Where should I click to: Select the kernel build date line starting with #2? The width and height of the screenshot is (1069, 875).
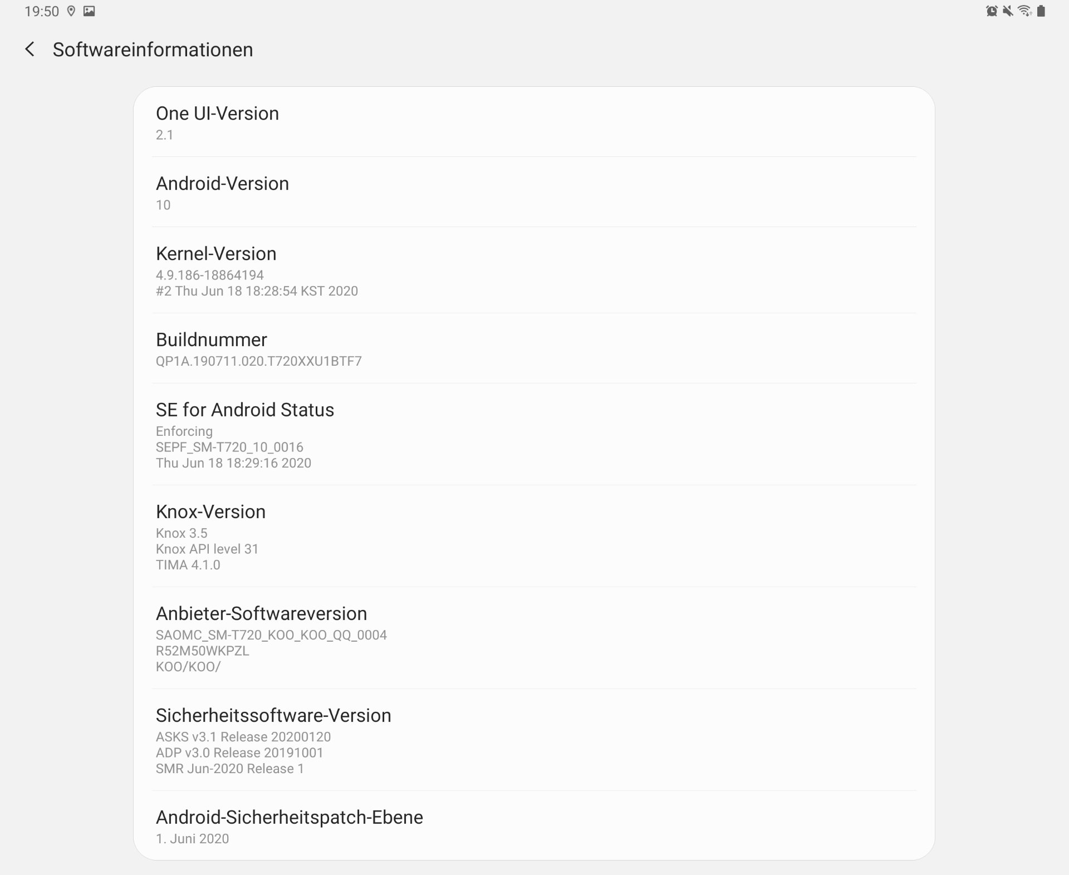tap(257, 291)
